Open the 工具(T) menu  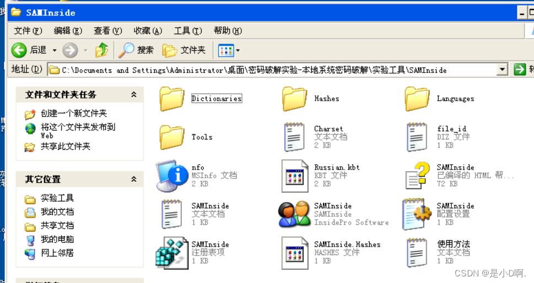coord(188,31)
